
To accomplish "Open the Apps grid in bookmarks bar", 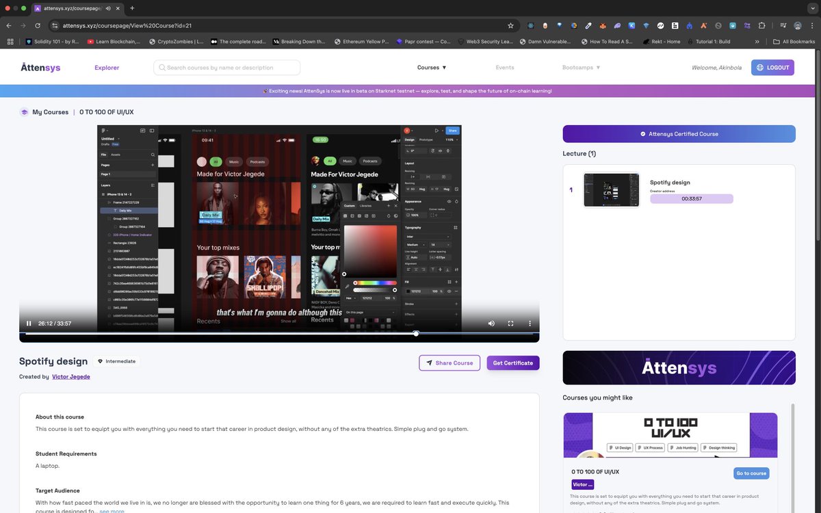I will click(10, 42).
